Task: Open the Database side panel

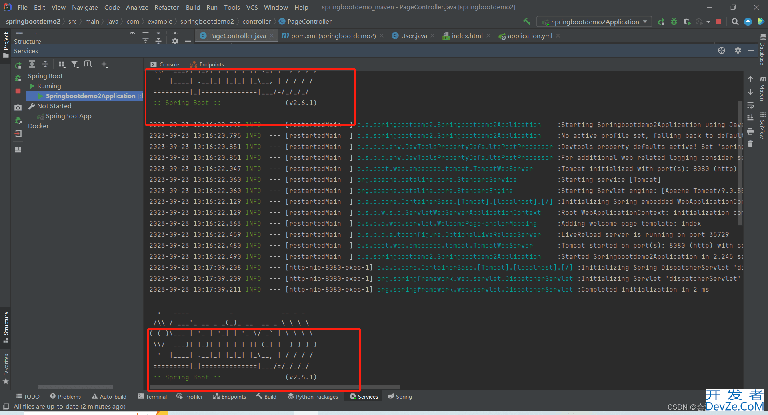Action: pos(762,49)
